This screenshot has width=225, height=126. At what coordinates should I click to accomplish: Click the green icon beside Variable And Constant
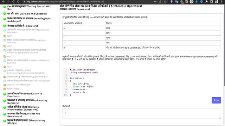pos(5,14)
